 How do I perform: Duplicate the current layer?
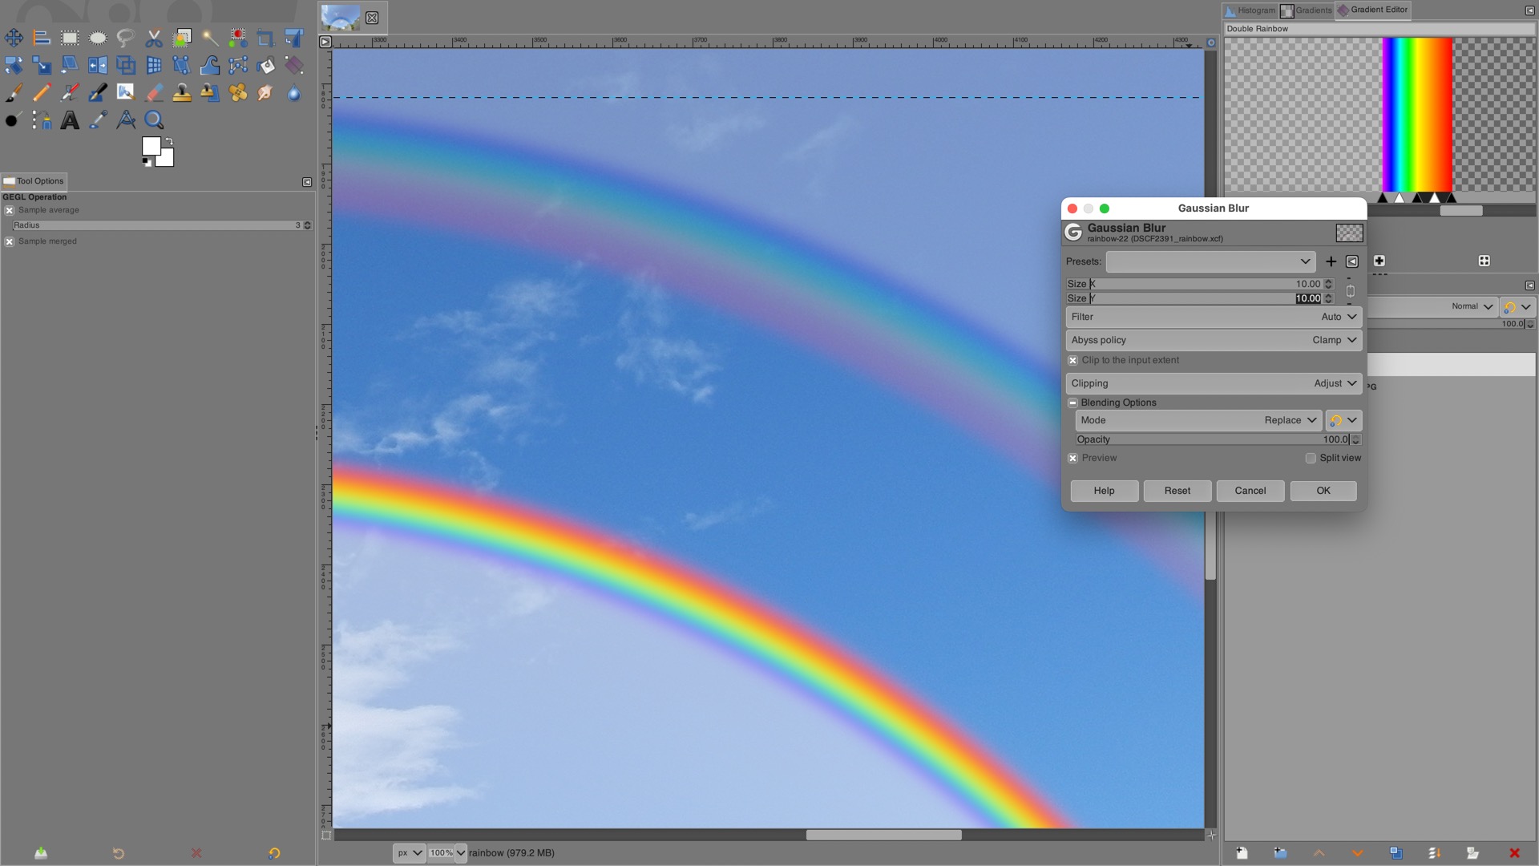click(1396, 853)
